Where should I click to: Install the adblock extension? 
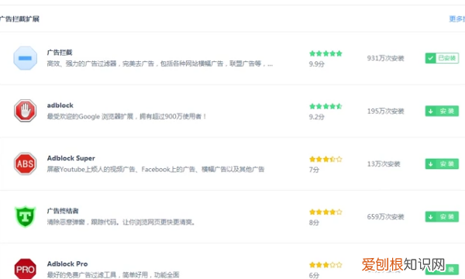(x=442, y=111)
